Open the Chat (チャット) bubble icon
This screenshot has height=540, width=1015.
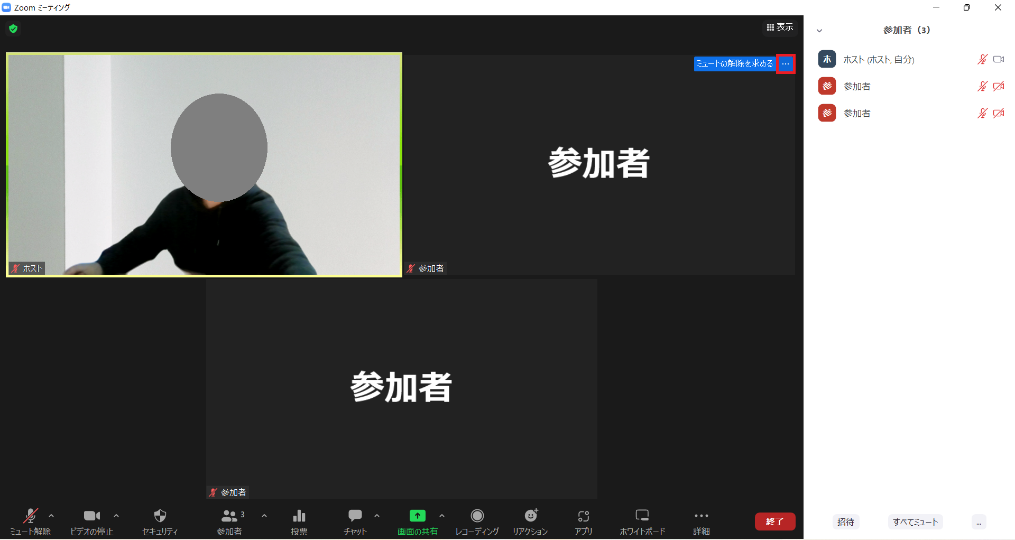tap(355, 516)
